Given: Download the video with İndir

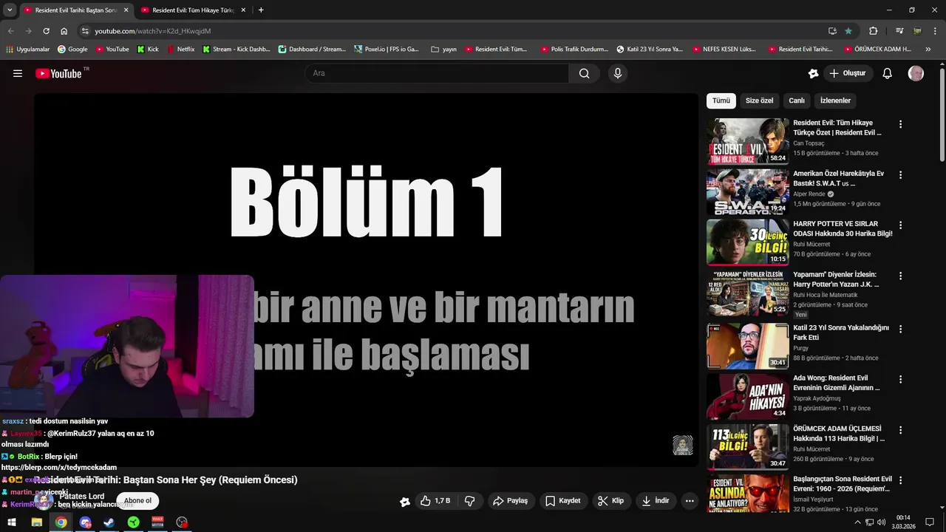Looking at the screenshot, I should point(656,501).
